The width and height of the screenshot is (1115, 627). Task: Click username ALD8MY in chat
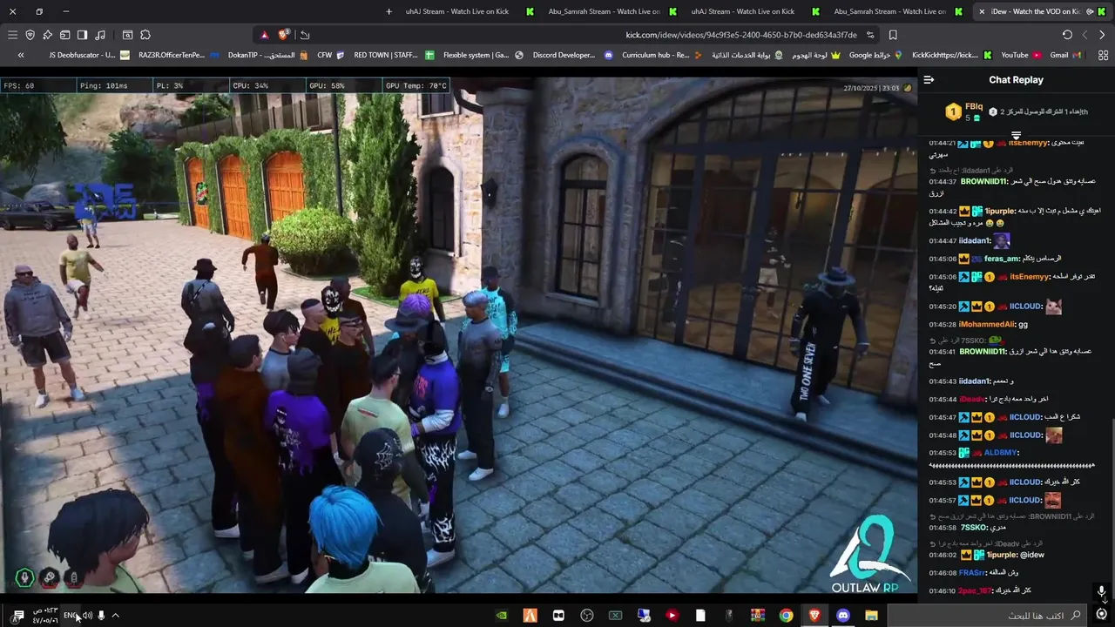tap(1001, 453)
